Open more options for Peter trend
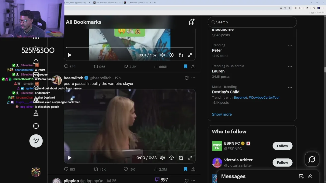 (x=290, y=46)
